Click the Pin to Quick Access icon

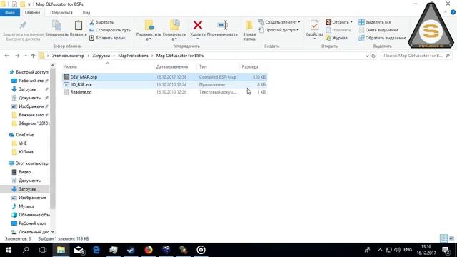(23, 25)
